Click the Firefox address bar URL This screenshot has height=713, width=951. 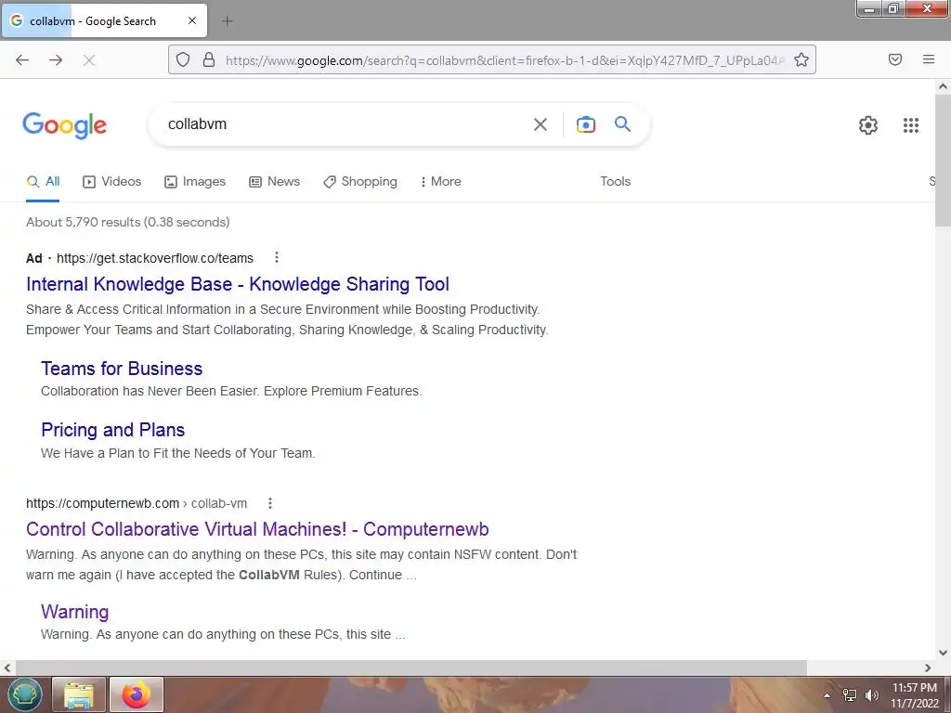503,60
